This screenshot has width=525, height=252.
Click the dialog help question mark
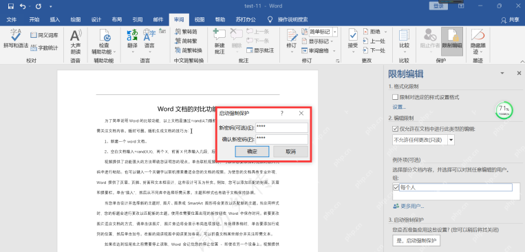coord(282,114)
